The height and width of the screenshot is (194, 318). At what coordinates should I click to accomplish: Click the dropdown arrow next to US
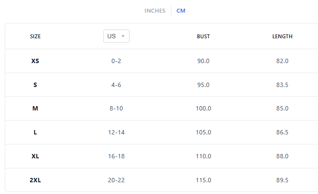(123, 36)
